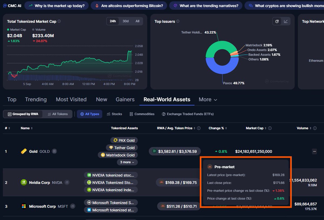This screenshot has height=220, width=324.
Task: Click the Stocks filter icon
Action: click(x=109, y=114)
